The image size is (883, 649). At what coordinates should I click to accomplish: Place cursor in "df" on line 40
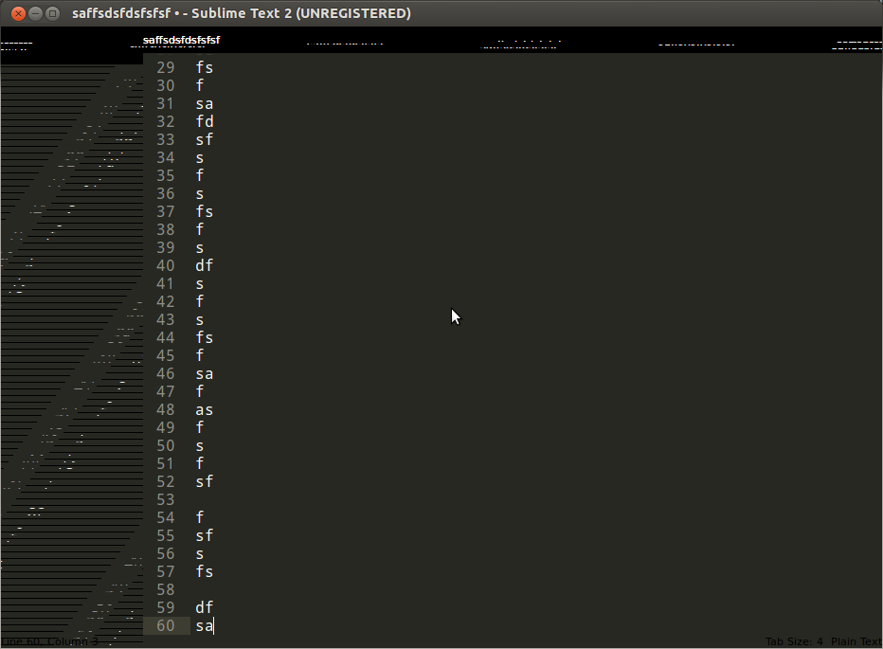pos(204,265)
